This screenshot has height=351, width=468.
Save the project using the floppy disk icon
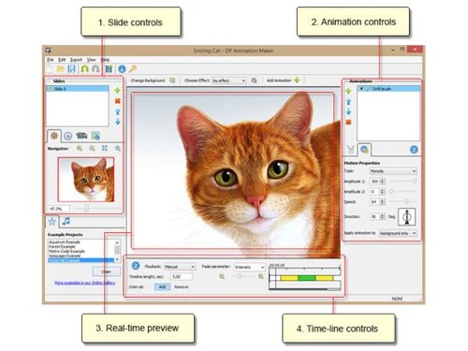coord(71,69)
